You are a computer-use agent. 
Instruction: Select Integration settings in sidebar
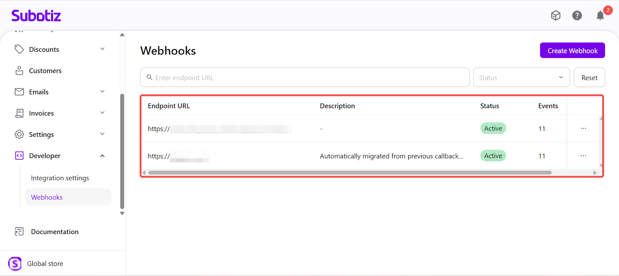click(60, 178)
